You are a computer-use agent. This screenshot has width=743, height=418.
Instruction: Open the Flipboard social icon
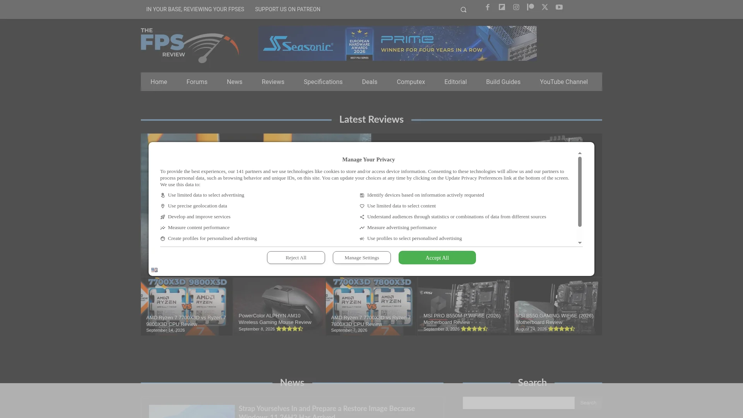pyautogui.click(x=502, y=7)
